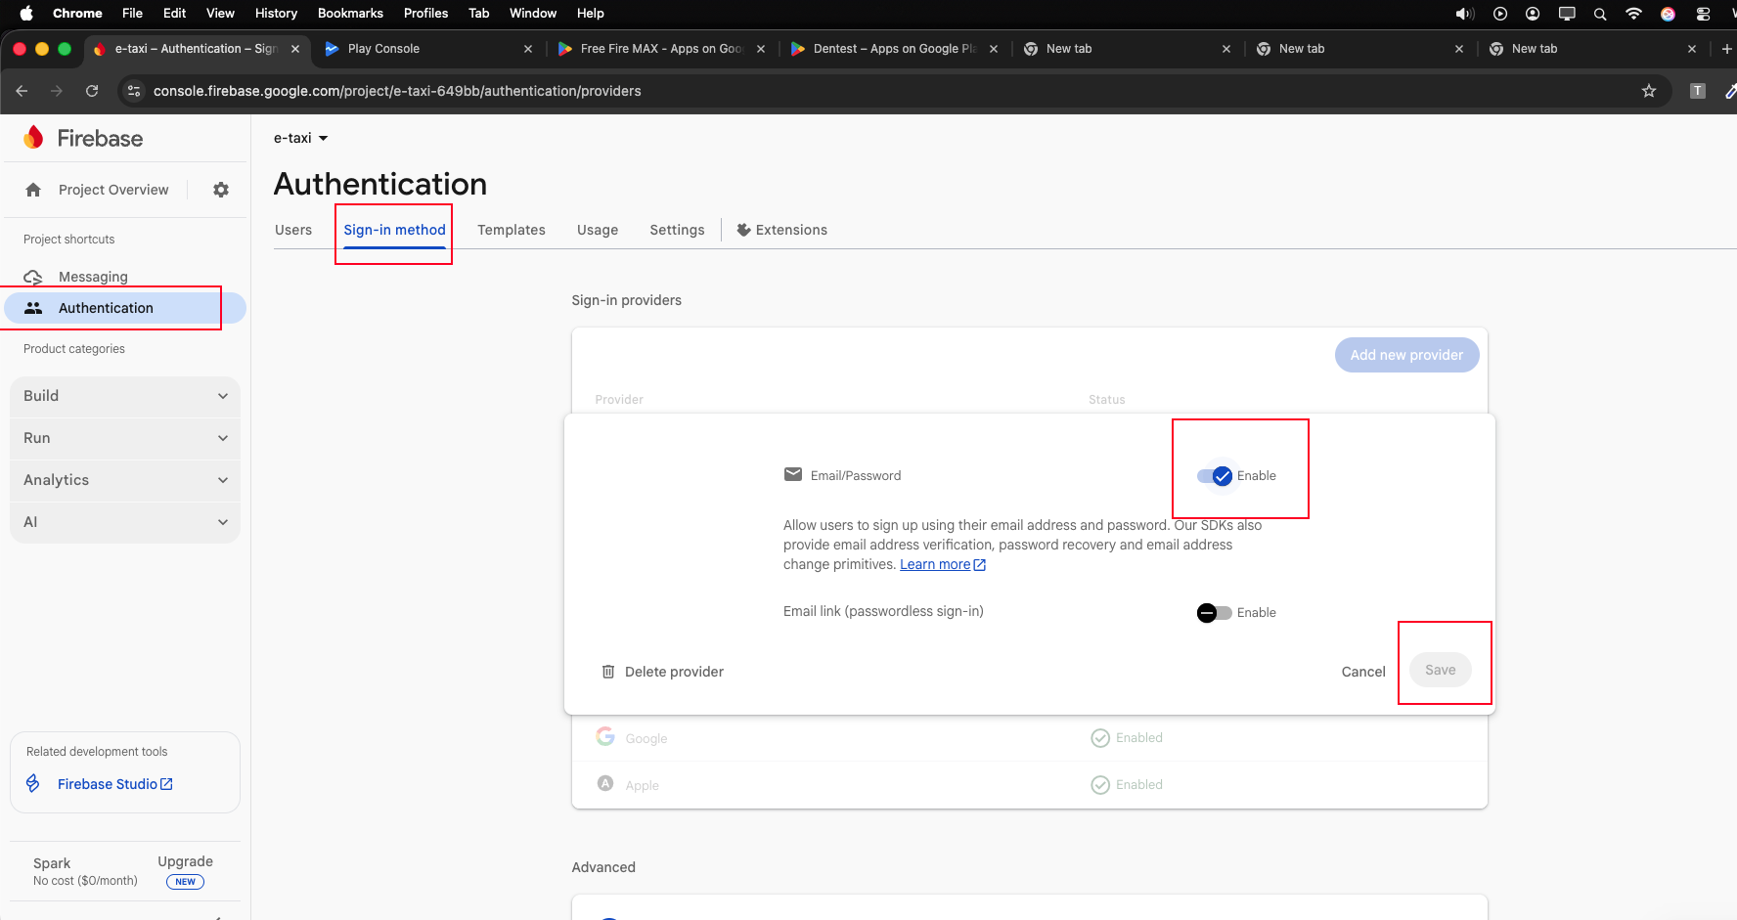Go back to previous page
The image size is (1737, 920).
(x=22, y=91)
